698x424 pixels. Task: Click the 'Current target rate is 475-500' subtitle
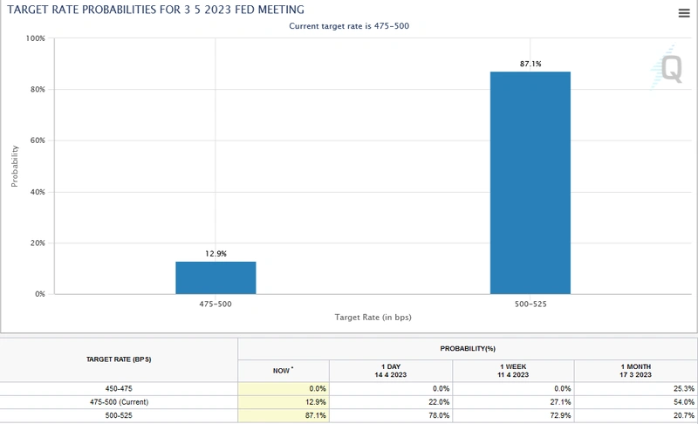coord(349,26)
